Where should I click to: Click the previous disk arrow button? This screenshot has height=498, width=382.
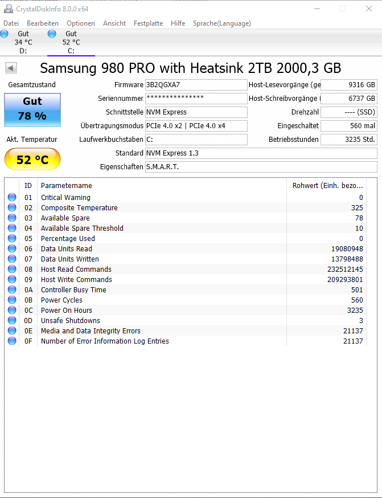point(11,68)
